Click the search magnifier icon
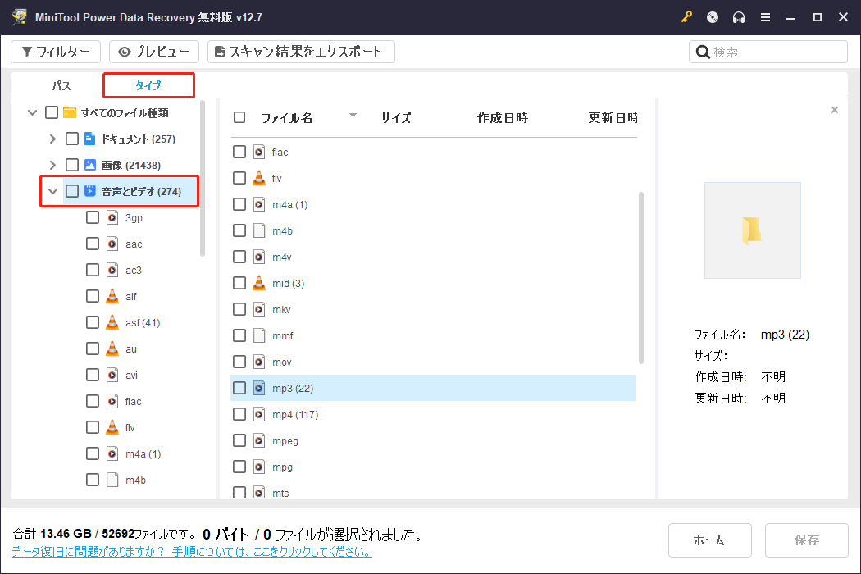Viewport: 861px width, 574px height. [x=703, y=51]
